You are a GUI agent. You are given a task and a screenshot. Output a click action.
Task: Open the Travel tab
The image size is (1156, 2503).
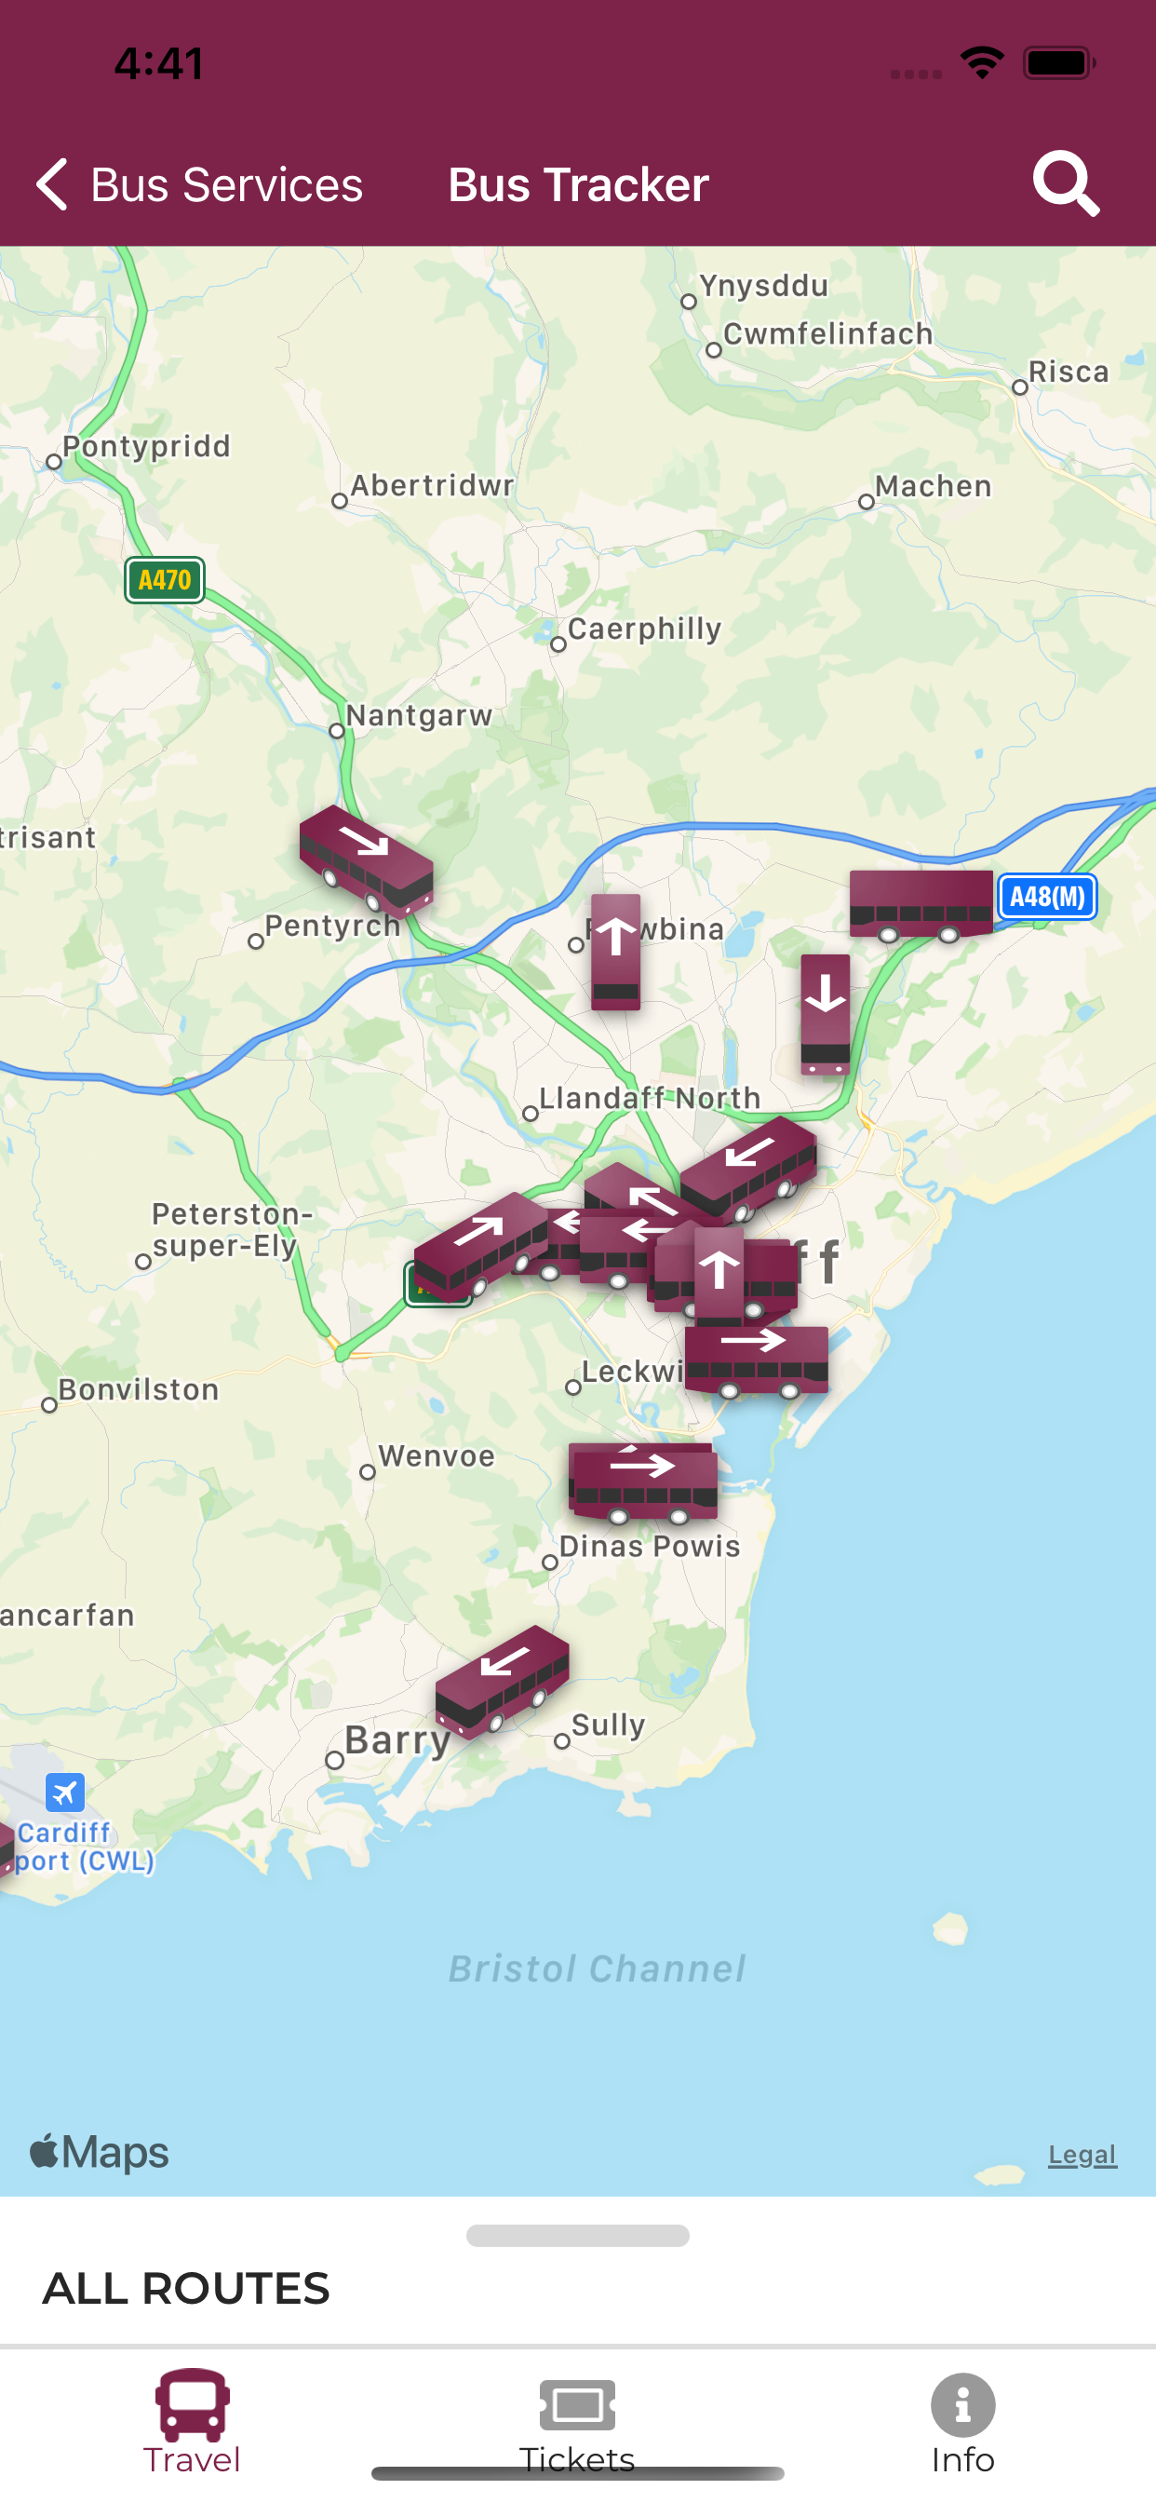(193, 2421)
